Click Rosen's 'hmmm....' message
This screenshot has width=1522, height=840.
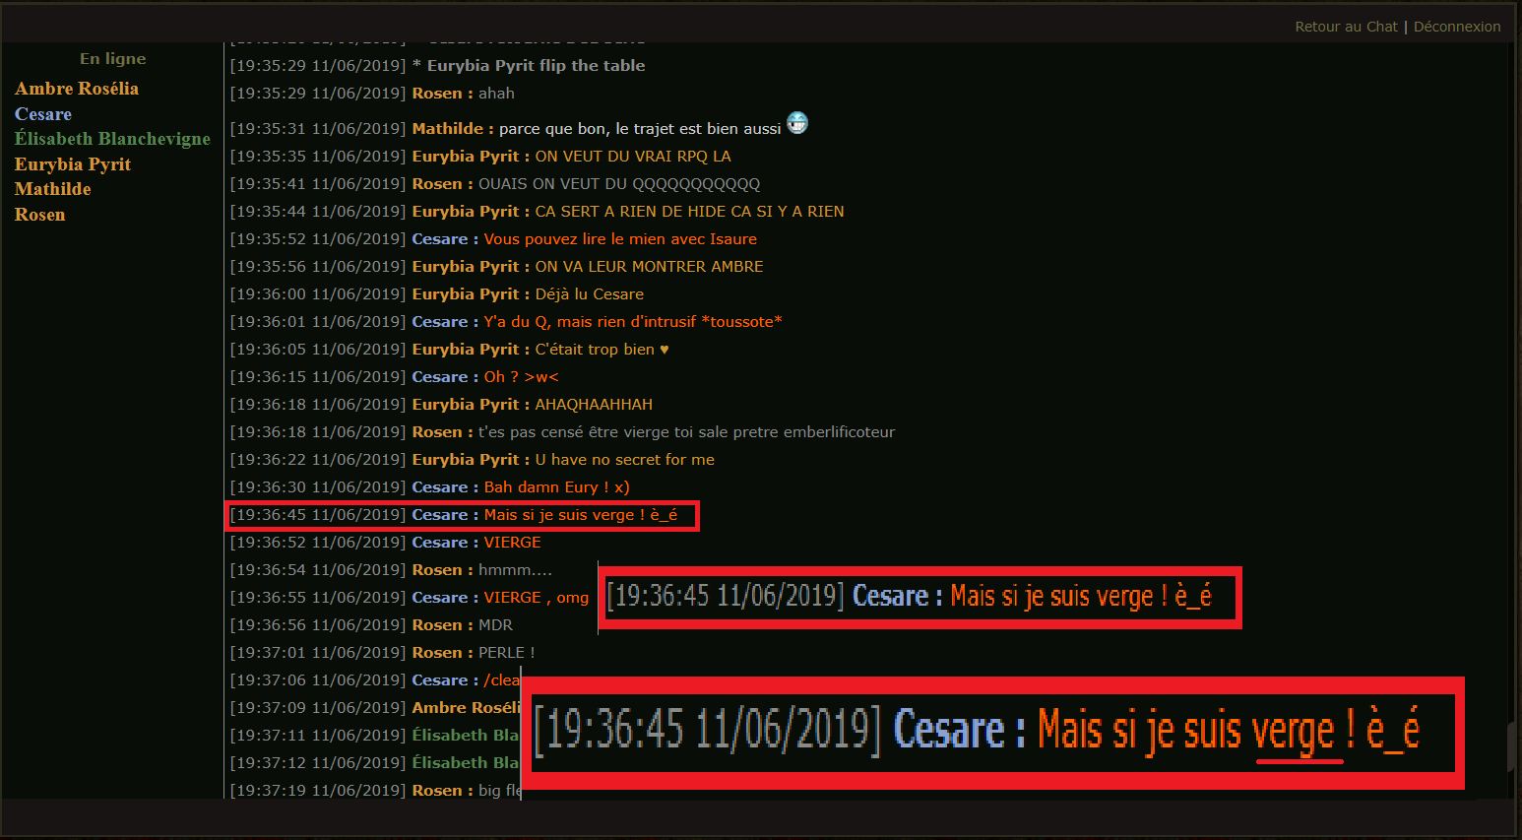pos(515,570)
